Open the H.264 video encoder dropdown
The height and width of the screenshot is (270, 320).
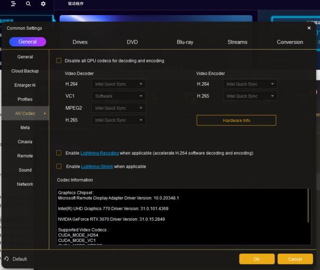pos(250,84)
